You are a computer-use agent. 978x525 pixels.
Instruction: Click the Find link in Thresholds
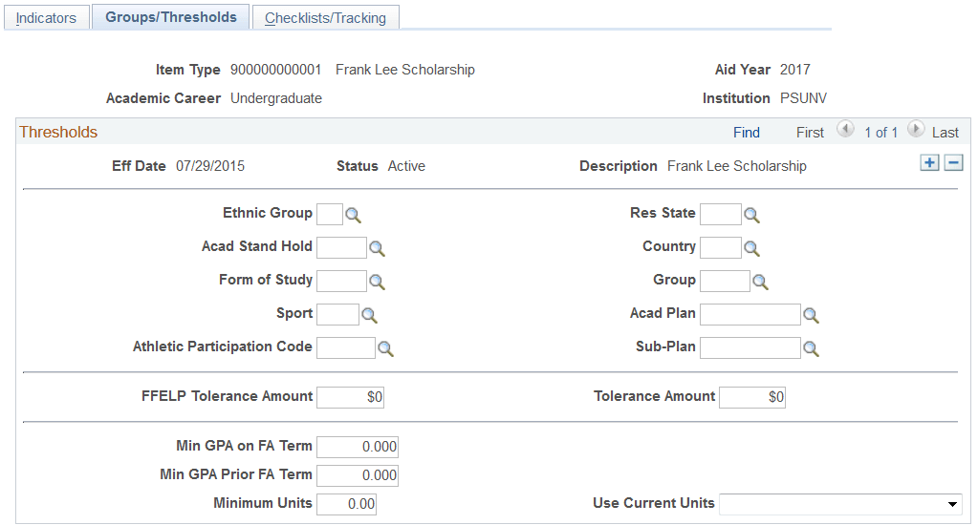coord(747,133)
